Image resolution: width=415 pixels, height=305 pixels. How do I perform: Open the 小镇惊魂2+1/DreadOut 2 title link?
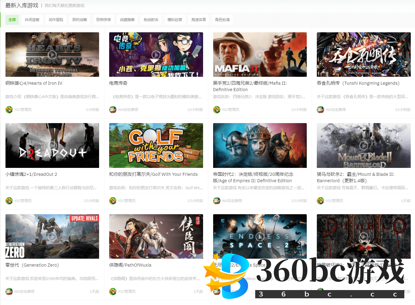point(31,174)
